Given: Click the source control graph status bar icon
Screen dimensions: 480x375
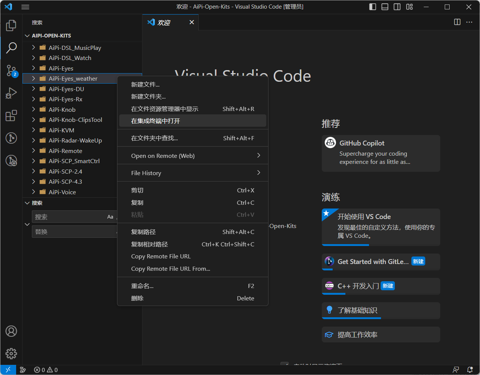Looking at the screenshot, I should pos(23,370).
